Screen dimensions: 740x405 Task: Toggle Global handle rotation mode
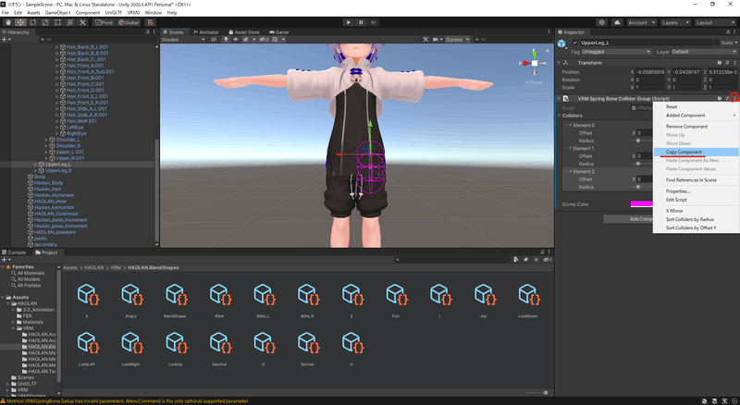pyautogui.click(x=129, y=22)
